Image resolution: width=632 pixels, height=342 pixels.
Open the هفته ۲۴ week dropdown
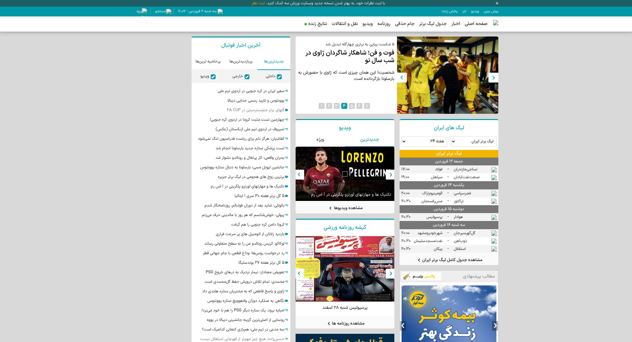coord(424,141)
